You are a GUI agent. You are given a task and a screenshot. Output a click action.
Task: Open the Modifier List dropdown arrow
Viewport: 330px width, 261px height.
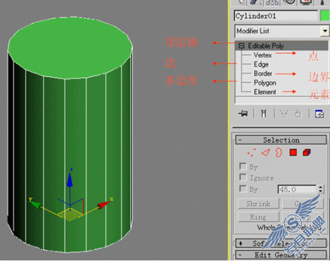coord(325,31)
